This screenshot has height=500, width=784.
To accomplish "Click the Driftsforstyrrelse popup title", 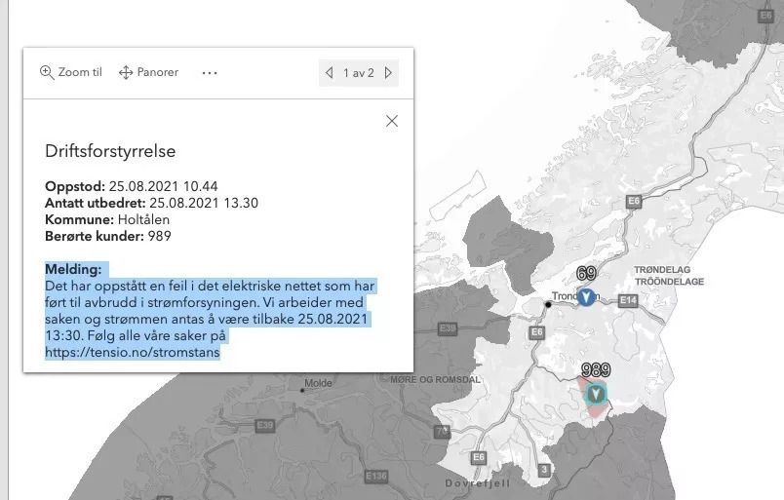I will (x=110, y=151).
